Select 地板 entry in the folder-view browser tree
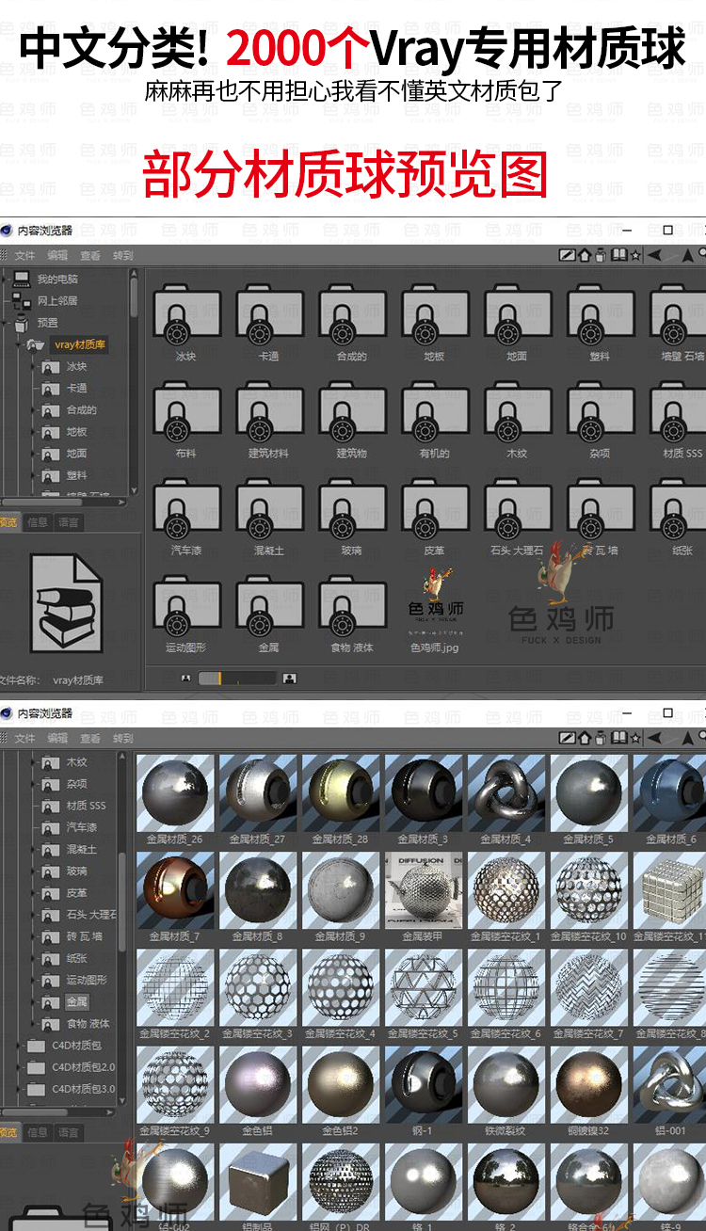The width and height of the screenshot is (706, 1231). [x=76, y=432]
